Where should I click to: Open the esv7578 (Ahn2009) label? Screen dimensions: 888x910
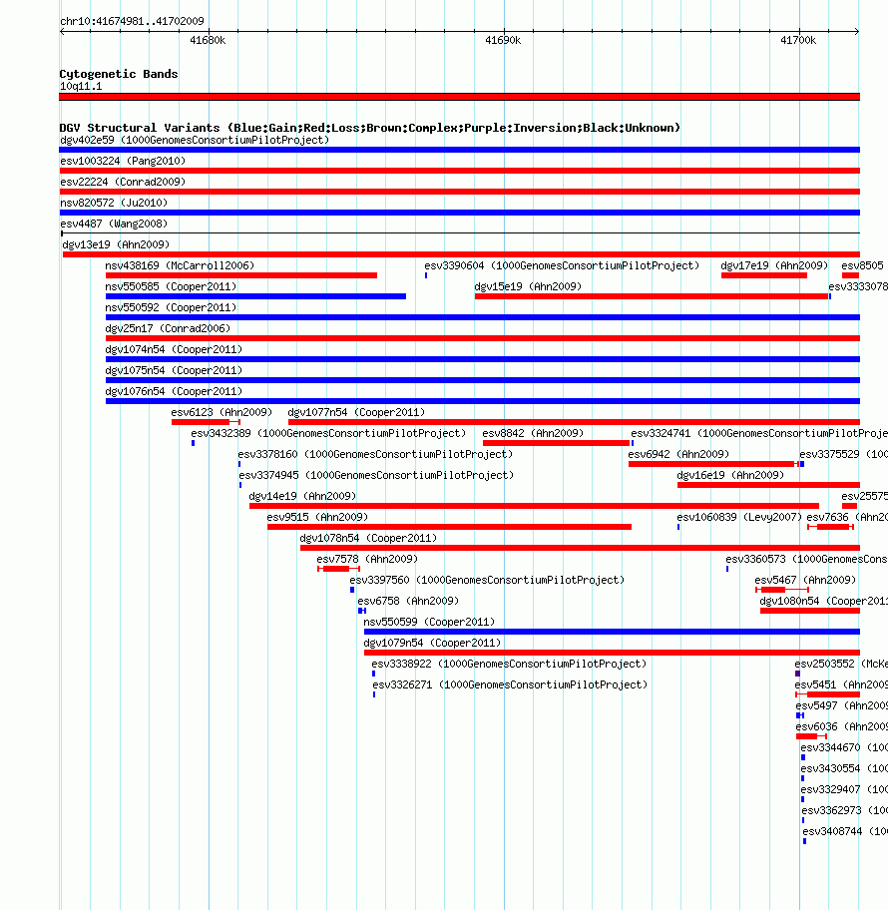[367, 559]
